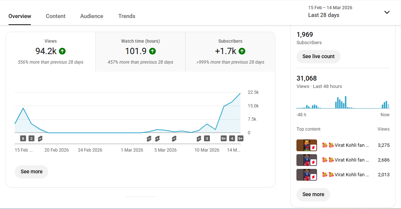Viewport: 401px width, 209px height.
Task: Click the Shorts icon on the 3,275-view thumbnail
Action: click(x=313, y=148)
